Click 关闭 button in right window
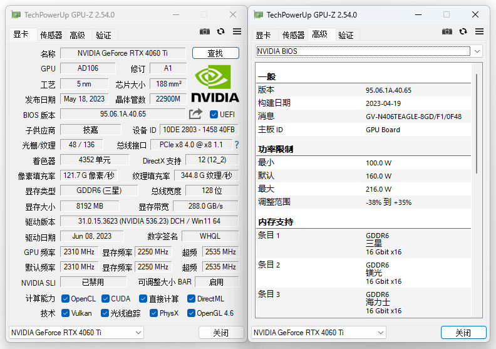The image size is (496, 349). click(463, 333)
